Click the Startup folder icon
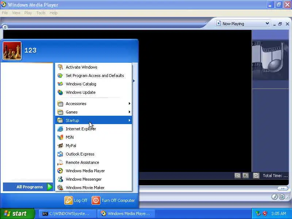The height and width of the screenshot is (219, 292). click(60, 120)
